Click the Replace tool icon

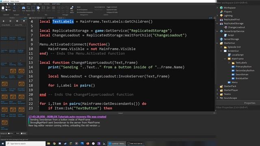tap(28, 8)
